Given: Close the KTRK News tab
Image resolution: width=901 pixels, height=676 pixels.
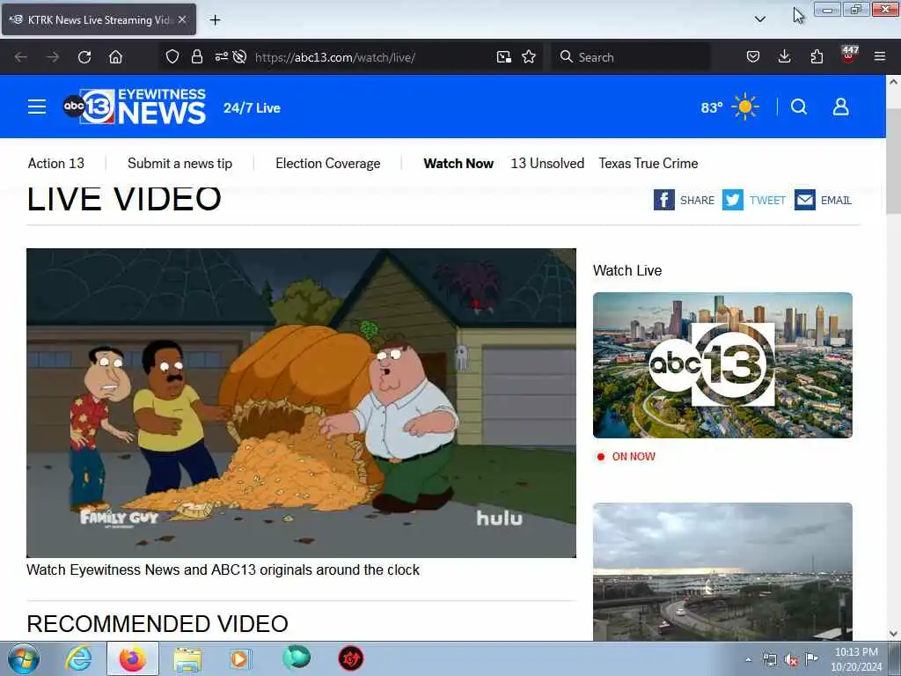Looking at the screenshot, I should 182,19.
